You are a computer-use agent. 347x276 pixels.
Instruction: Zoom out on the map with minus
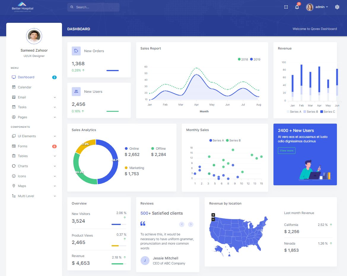[213, 219]
